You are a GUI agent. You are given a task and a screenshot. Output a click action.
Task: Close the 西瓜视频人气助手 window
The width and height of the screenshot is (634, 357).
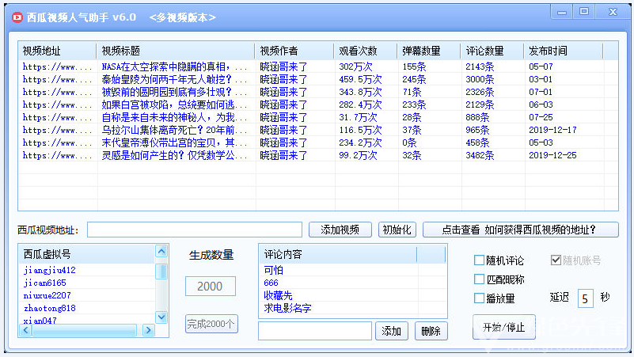[613, 12]
